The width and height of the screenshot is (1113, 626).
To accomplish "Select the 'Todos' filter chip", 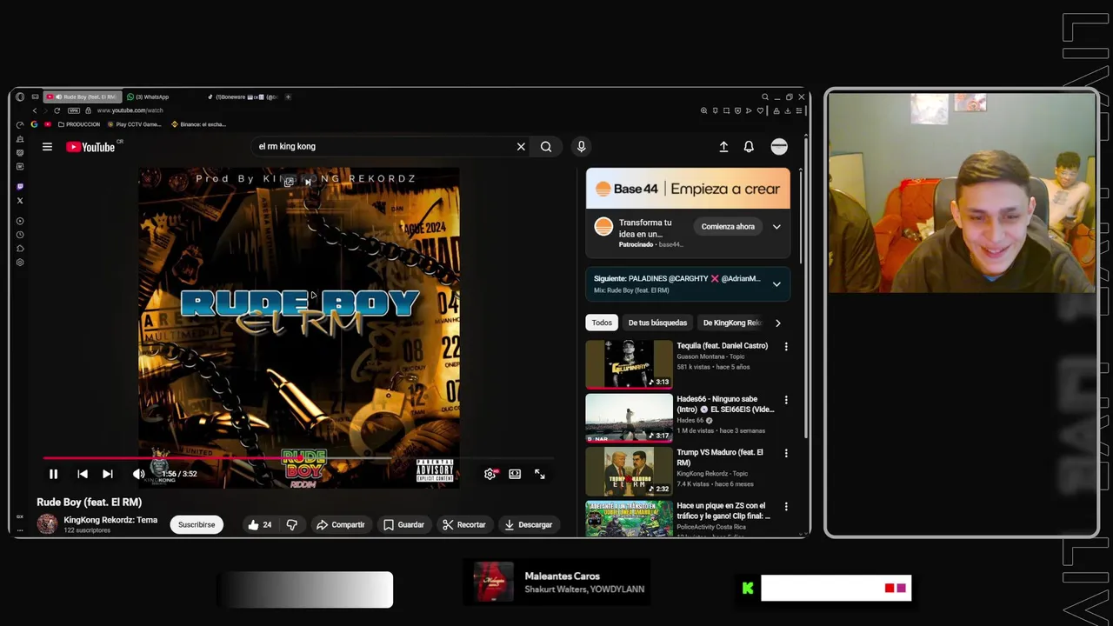I will tap(602, 323).
